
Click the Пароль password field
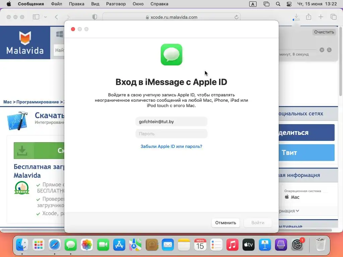click(x=171, y=134)
